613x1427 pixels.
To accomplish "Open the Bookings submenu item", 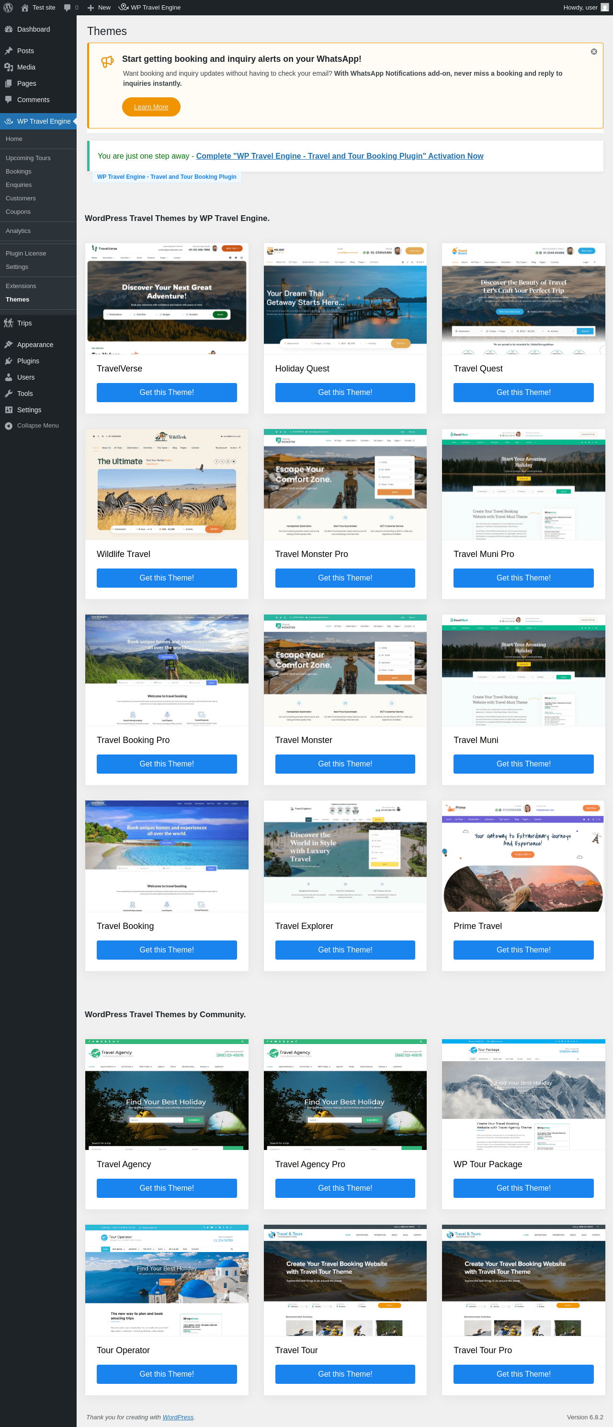I will (x=18, y=172).
